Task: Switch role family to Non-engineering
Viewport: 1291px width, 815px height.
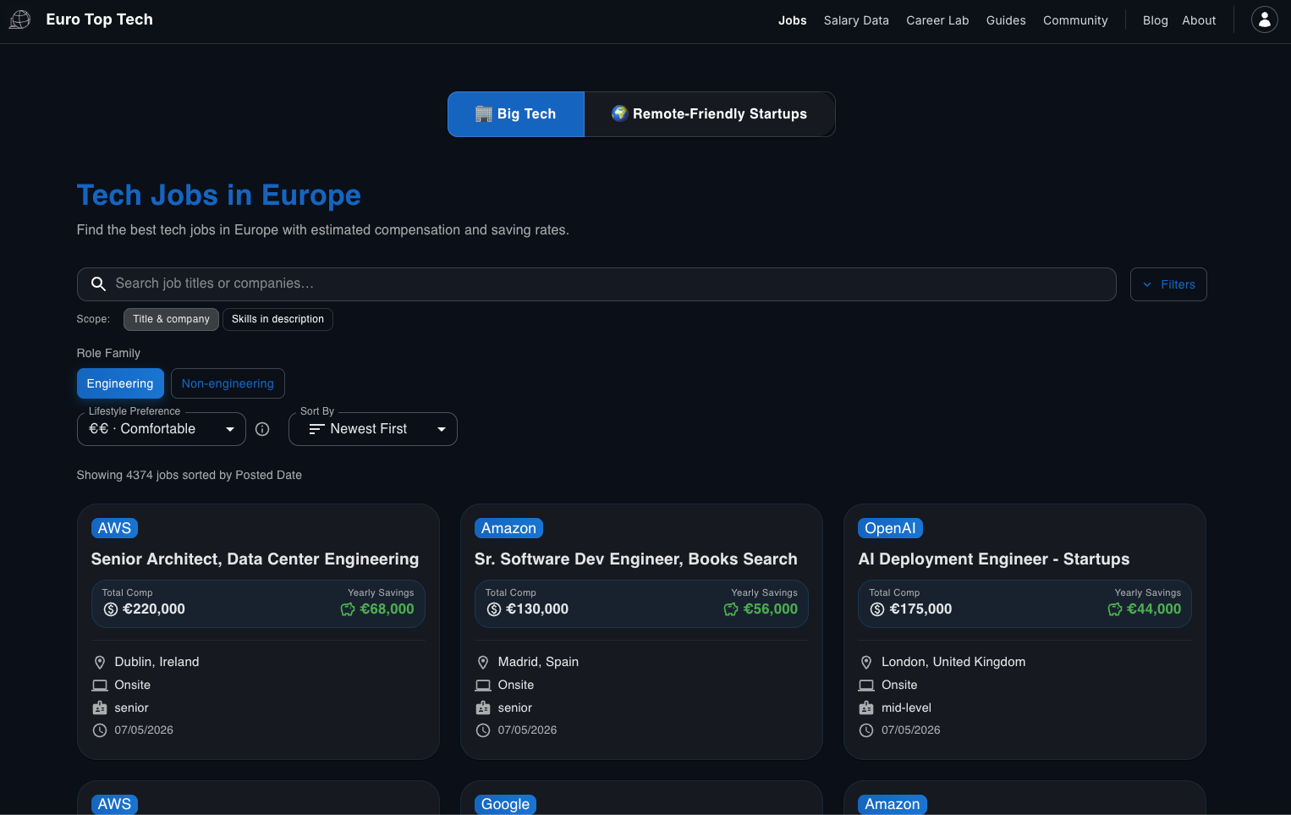Action: [228, 383]
